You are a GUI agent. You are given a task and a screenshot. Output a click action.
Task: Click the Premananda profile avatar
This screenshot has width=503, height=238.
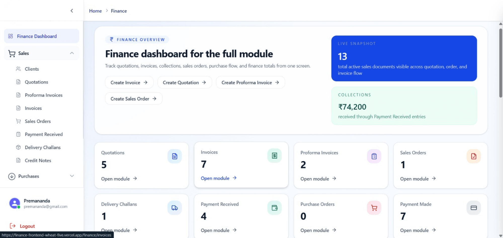click(14, 203)
